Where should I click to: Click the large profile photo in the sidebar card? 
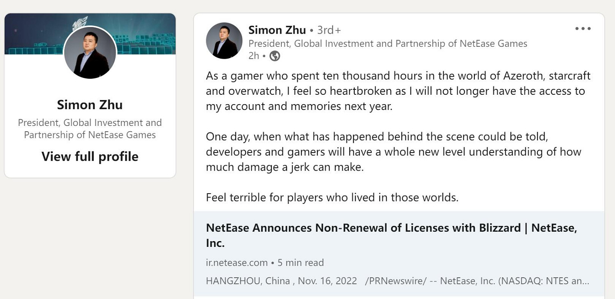90,52
